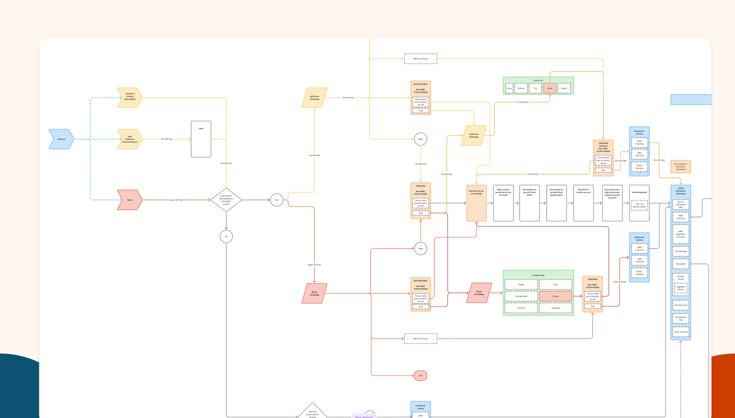This screenshot has width=735, height=418.
Task: Click the WMC Investment Calculator box
Action: click(681, 234)
